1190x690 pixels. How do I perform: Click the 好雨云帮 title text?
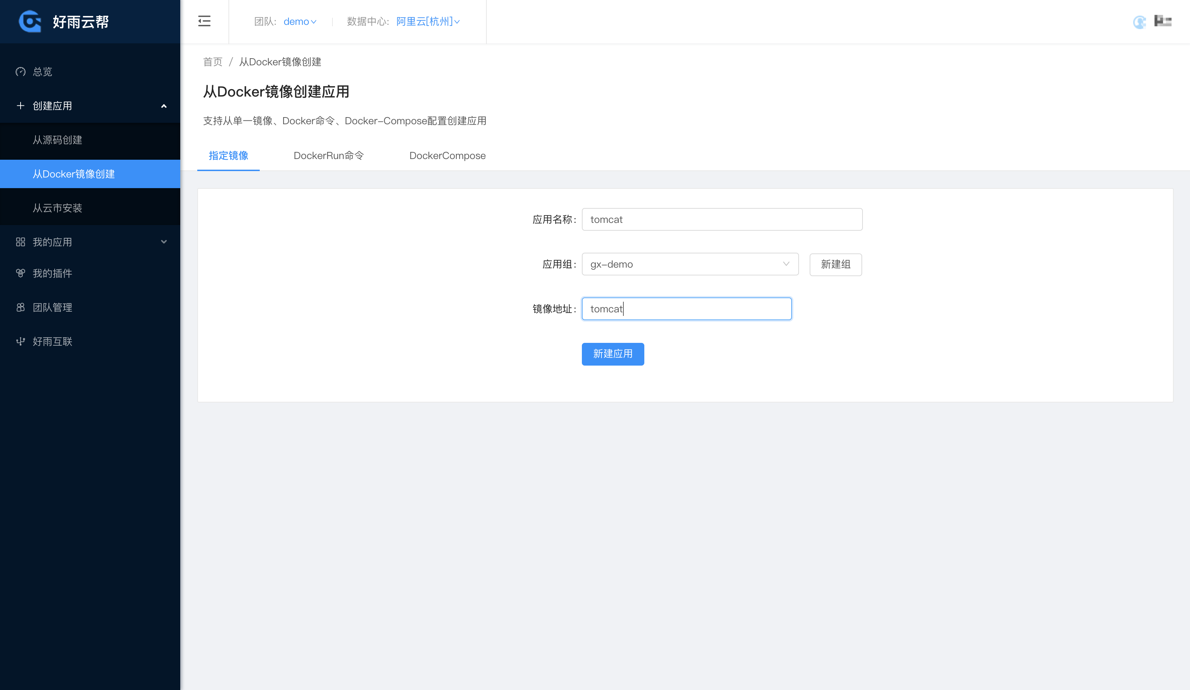tap(81, 22)
